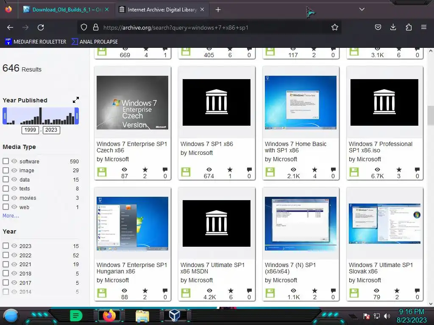Viewport: 434px width, 325px height.
Task: Go back to the previous page
Action: (x=10, y=28)
